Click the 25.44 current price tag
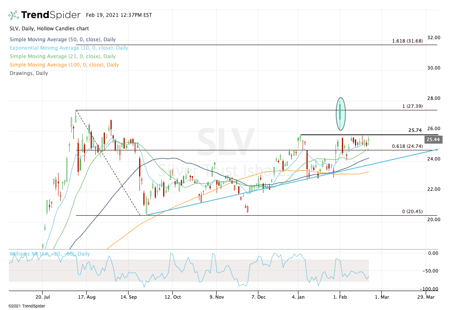The image size is (451, 310). point(433,139)
